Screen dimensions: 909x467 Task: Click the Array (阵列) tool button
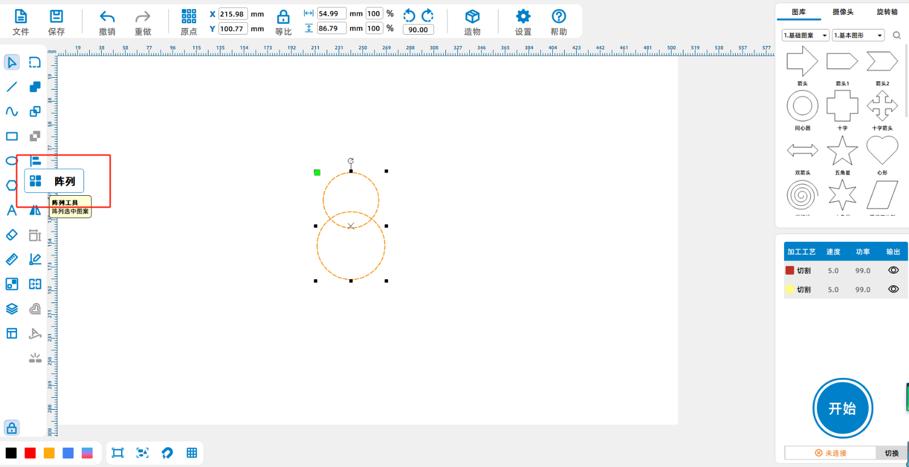(x=54, y=181)
